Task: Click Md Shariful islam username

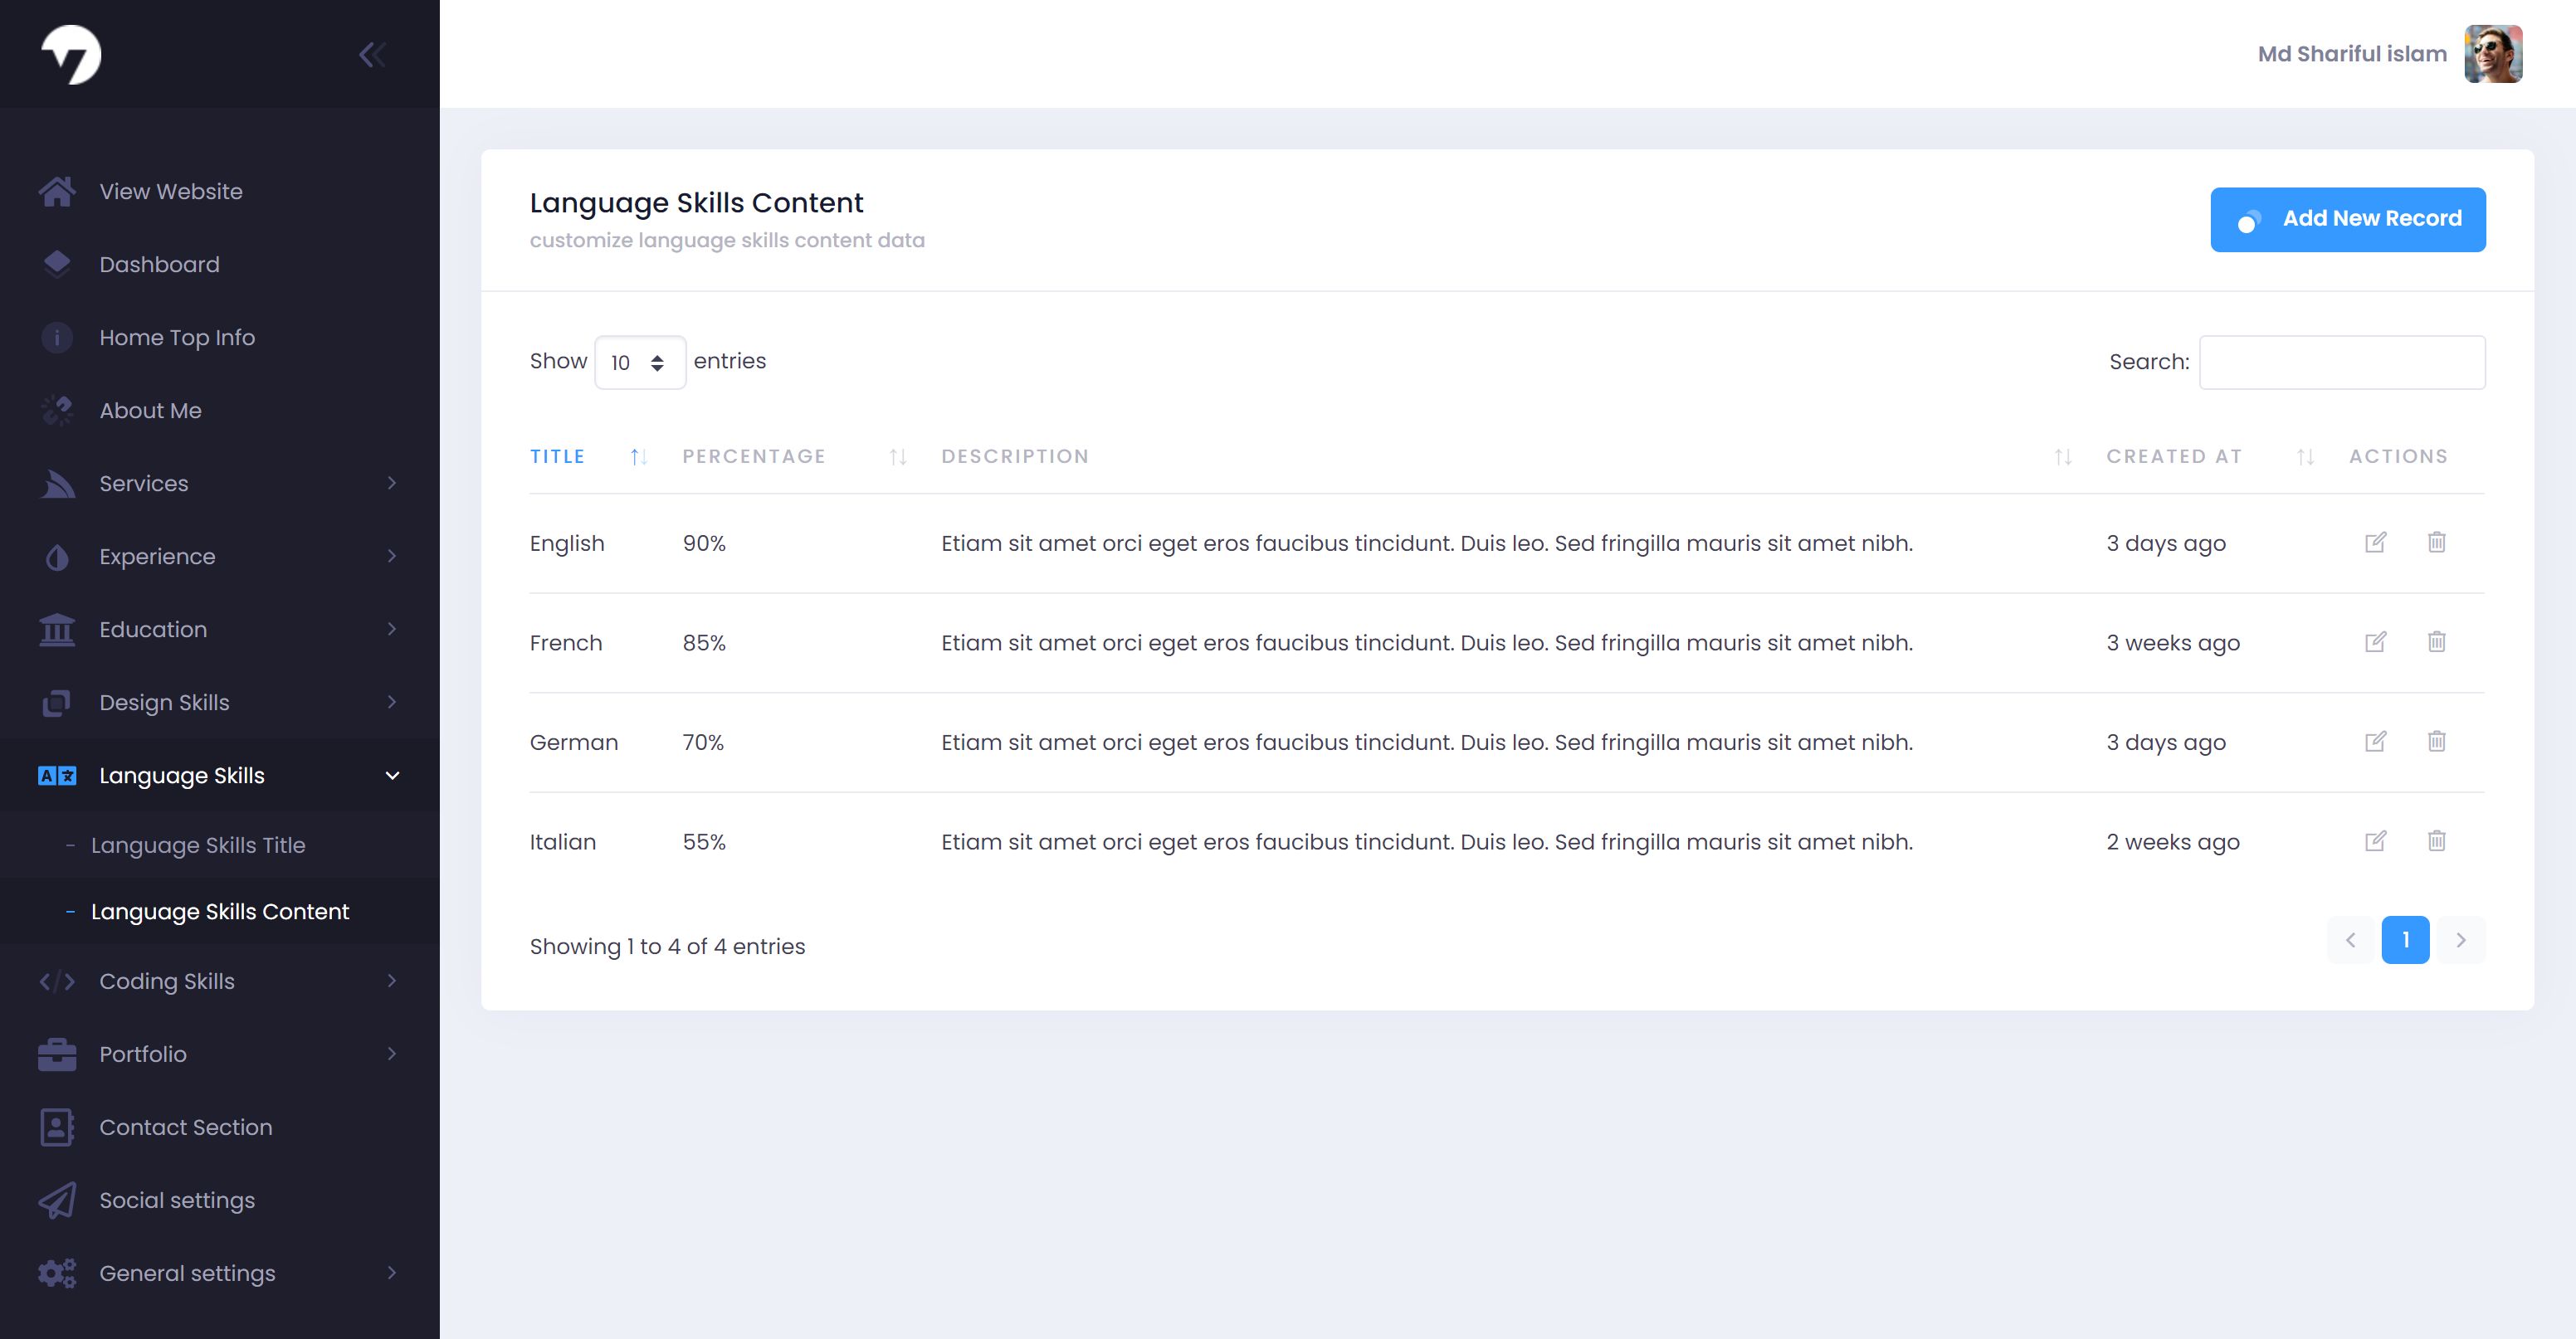Action: 2352,54
